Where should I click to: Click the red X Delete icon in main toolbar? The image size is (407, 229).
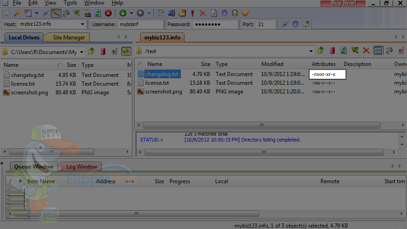[x=203, y=13]
